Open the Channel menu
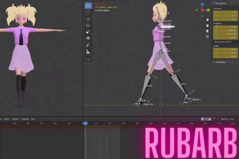The height and width of the screenshot is (159, 239). pos(25,119)
